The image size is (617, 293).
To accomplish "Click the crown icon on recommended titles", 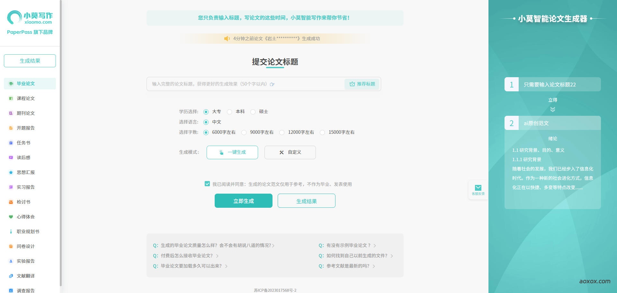I will coord(352,84).
